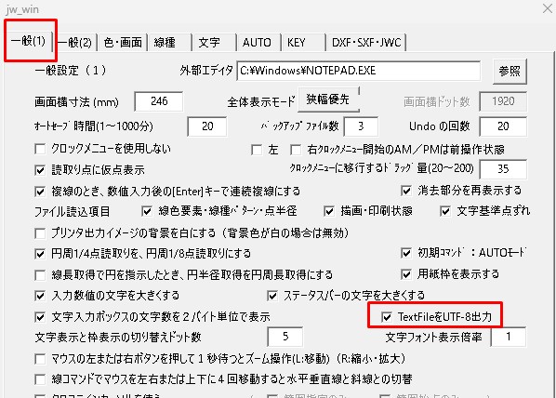Viewport: 556px width, 398px height.
Task: Uncheck ステータスバーの文字を大きくする
Action: [x=272, y=296]
